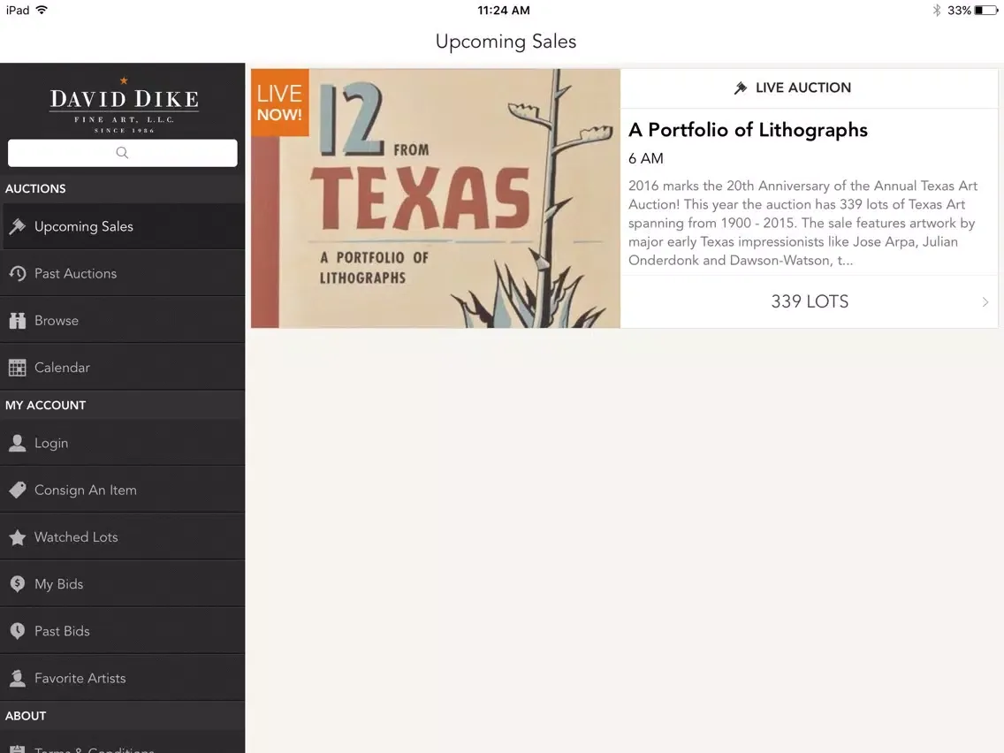
Task: Click the clock pin icon beside Past Bids
Action: (x=18, y=631)
